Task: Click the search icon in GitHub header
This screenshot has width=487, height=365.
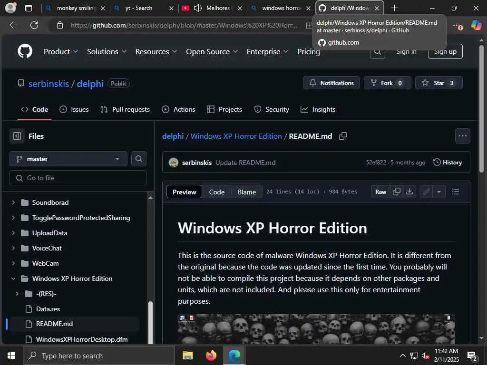Action: pyautogui.click(x=378, y=52)
